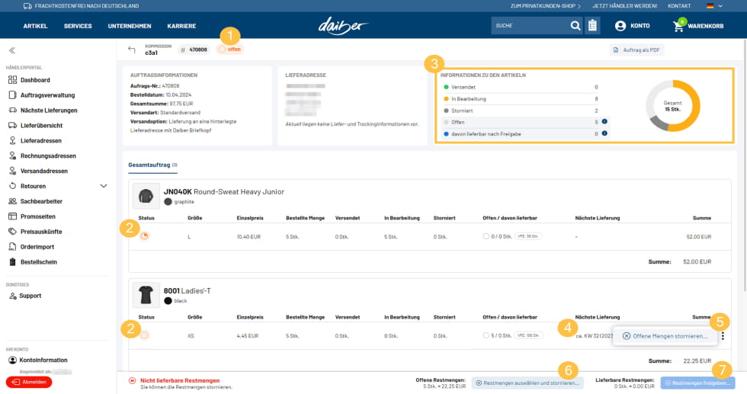Click VPE badge in the JN040K row
747x394 pixels.
(528, 236)
